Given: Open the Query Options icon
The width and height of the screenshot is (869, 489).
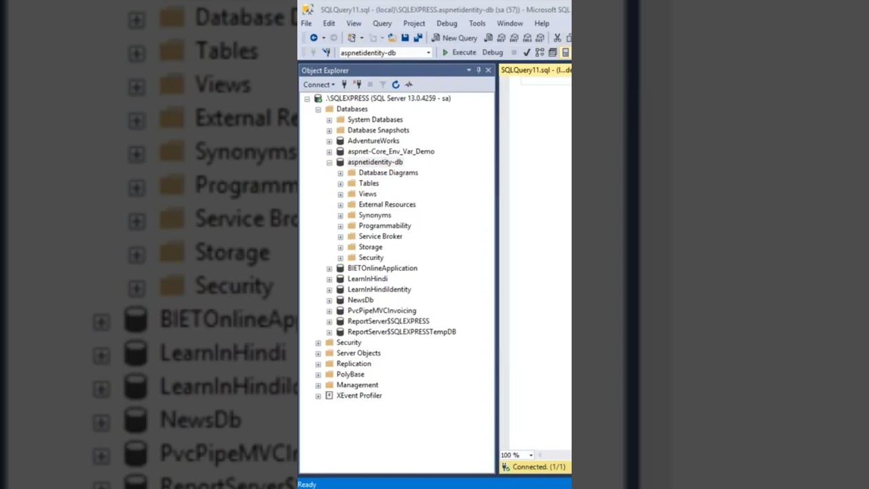Looking at the screenshot, I should (553, 52).
